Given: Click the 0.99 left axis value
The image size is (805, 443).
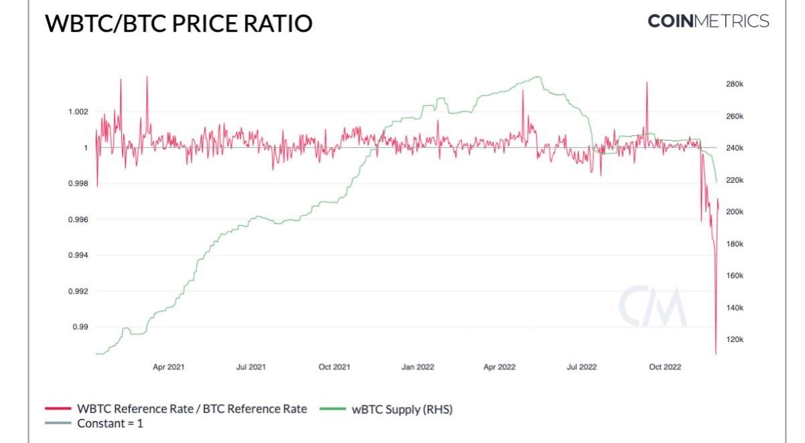Looking at the screenshot, I should coord(80,327).
